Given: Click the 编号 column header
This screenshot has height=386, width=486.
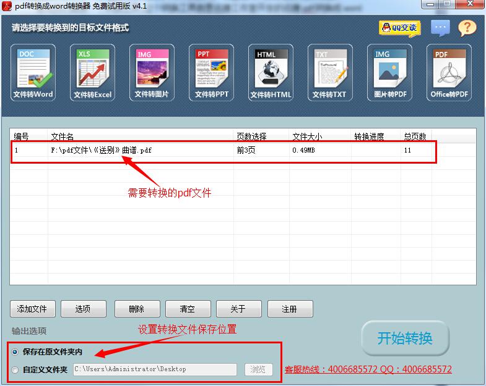Looking at the screenshot, I should click(x=28, y=136).
